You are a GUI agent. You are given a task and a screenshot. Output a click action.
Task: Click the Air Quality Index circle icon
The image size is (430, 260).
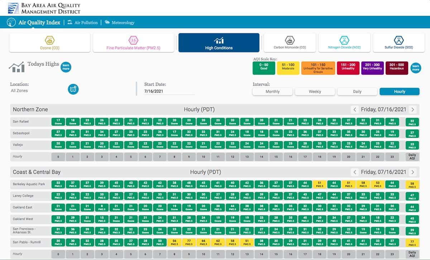[11, 22]
